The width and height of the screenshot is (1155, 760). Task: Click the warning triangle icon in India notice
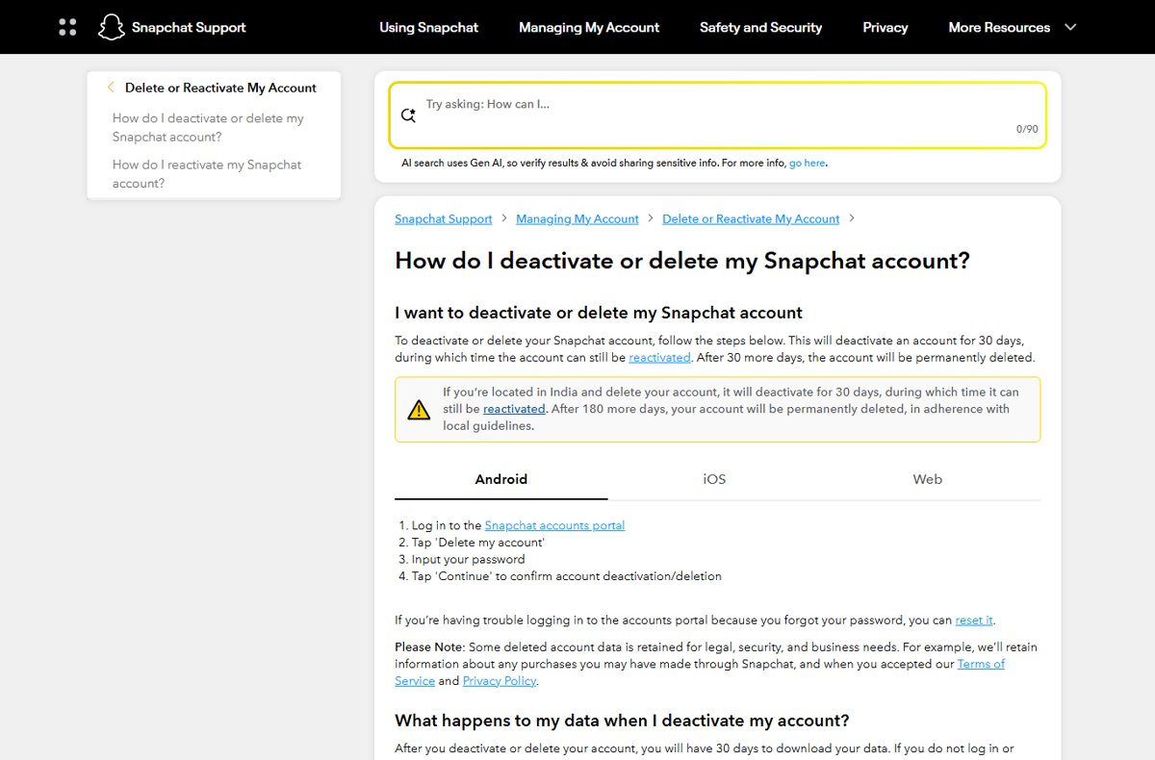point(419,410)
